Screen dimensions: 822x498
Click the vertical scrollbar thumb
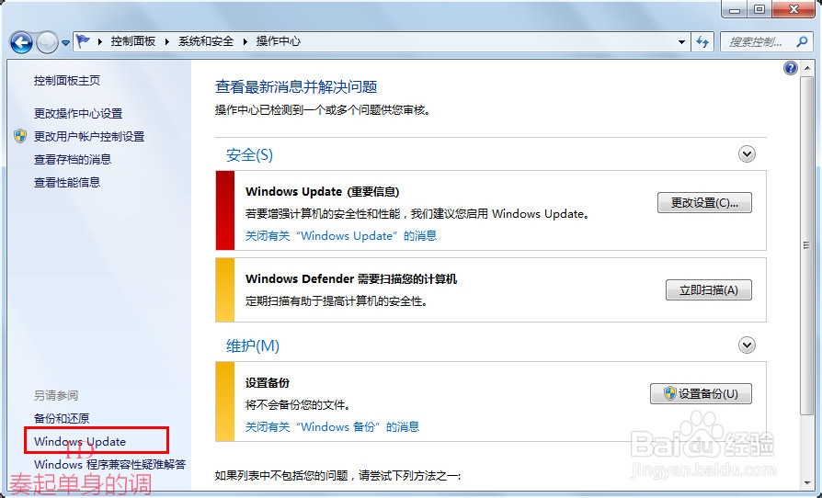tap(806, 245)
